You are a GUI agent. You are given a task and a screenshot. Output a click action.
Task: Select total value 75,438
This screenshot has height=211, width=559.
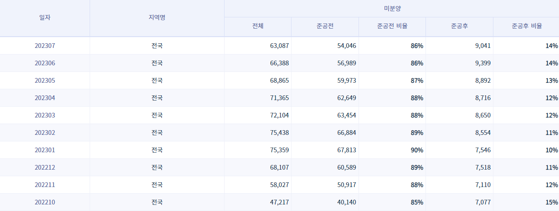tap(279, 133)
